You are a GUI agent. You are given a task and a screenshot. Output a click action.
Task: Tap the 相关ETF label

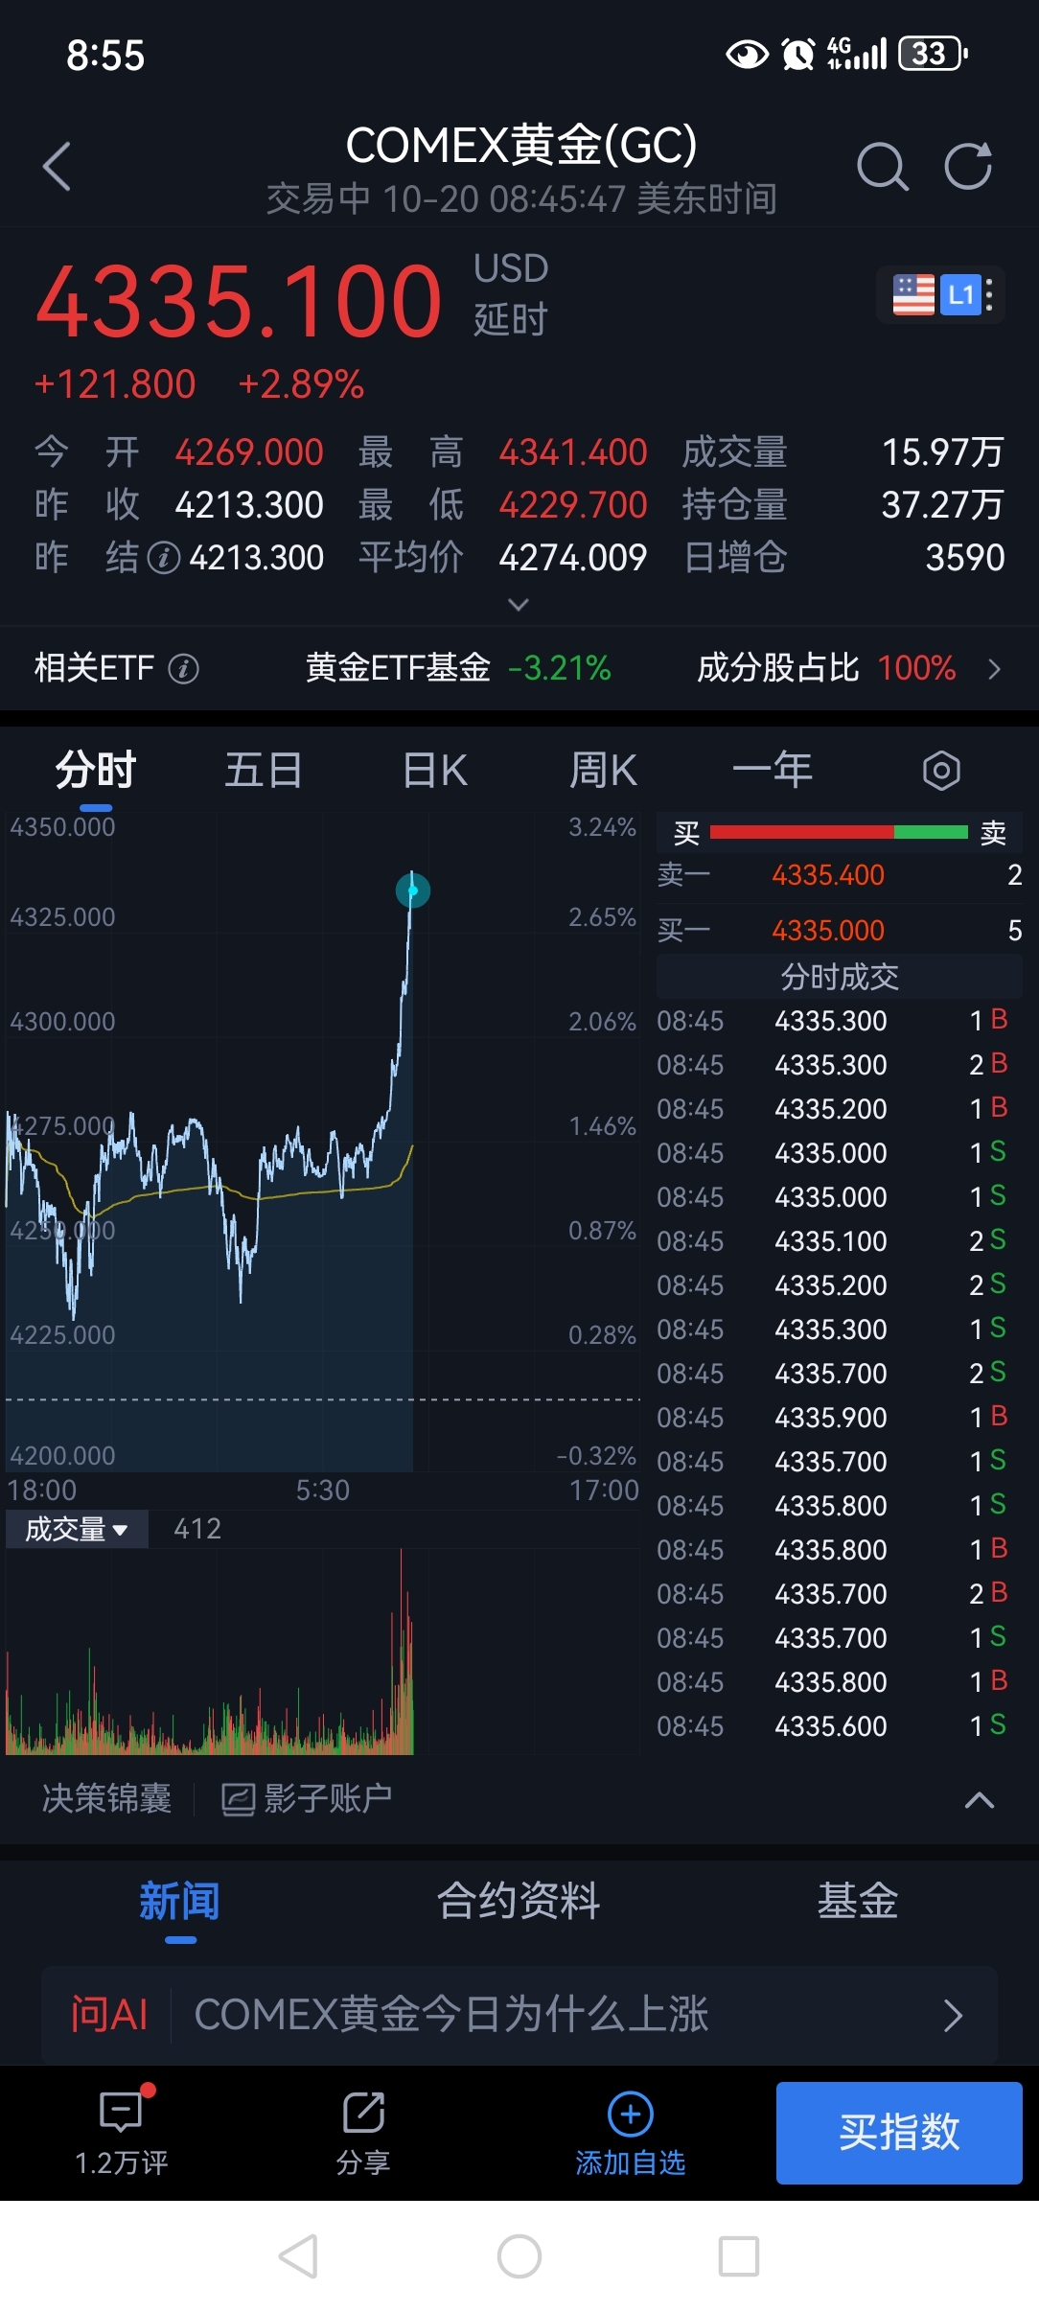point(95,668)
